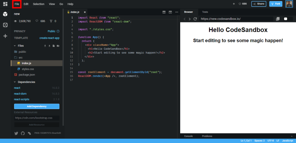Click the new file icon in Files header
296x143 pixels.
point(54,46)
